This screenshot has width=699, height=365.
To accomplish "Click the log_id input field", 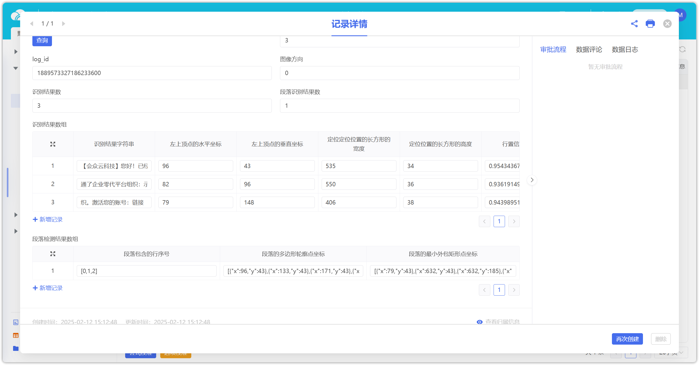I will [152, 73].
